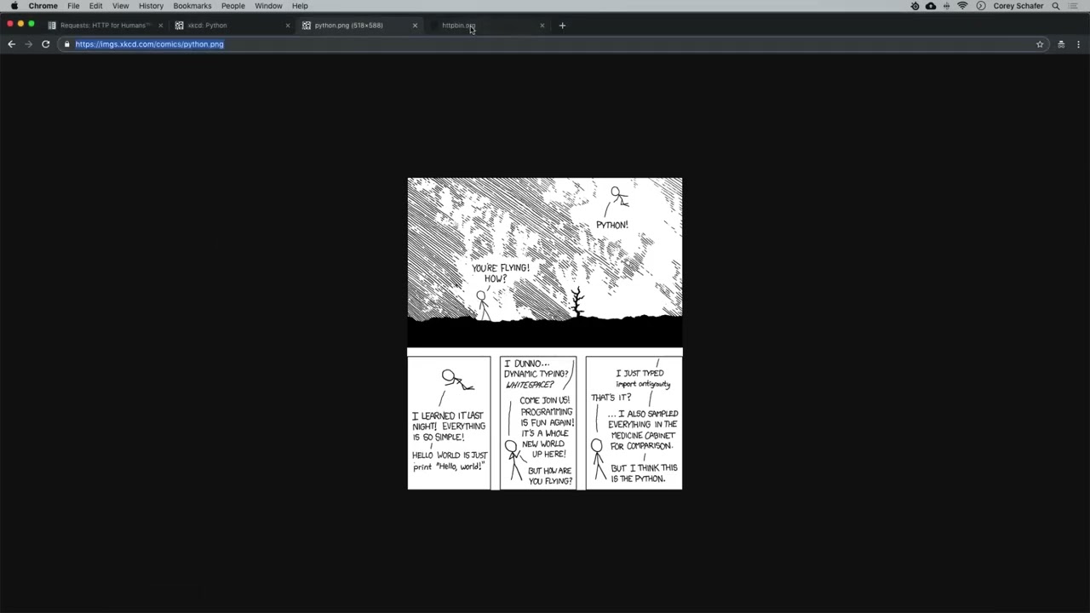Switch to the httpbin.org tab

click(486, 26)
